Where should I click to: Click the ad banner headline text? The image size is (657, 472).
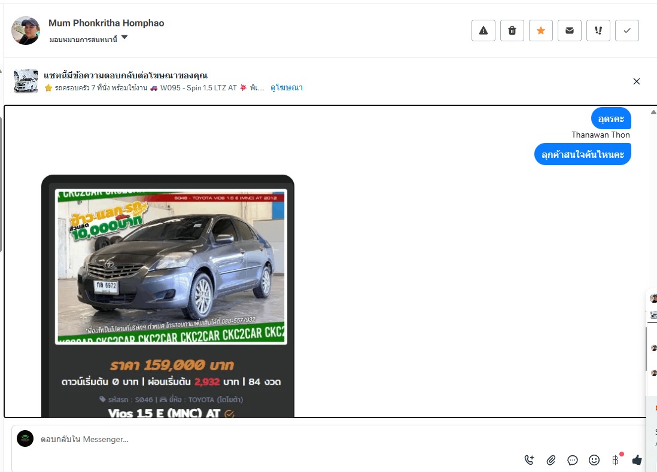pyautogui.click(x=126, y=75)
